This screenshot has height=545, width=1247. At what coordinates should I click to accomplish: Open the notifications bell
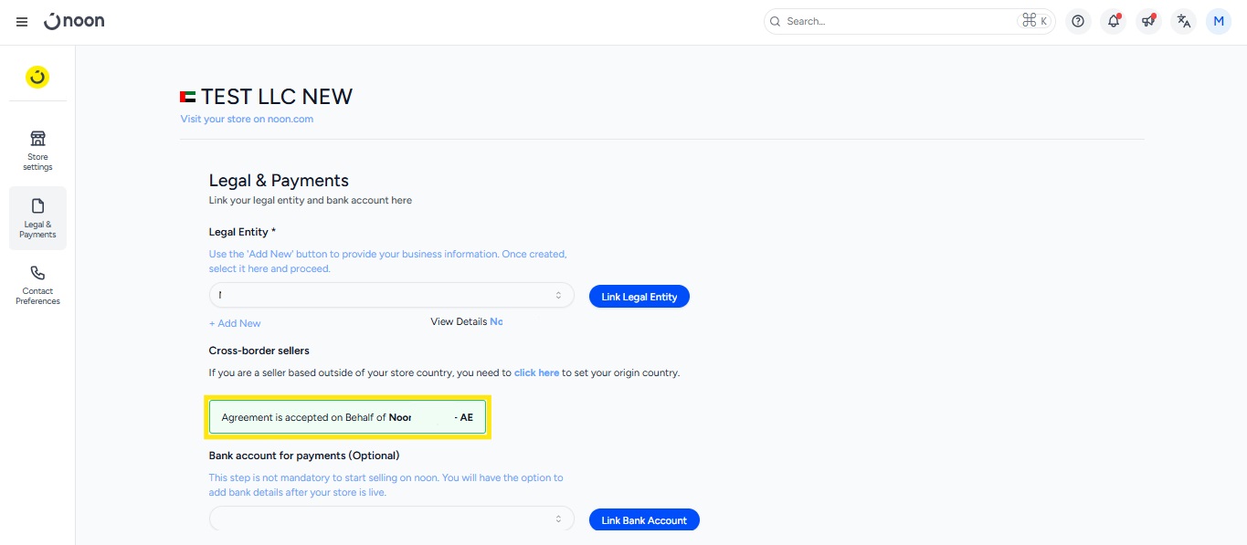[1113, 21]
